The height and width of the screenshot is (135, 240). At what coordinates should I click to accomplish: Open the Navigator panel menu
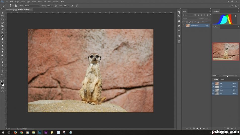pyautogui.click(x=238, y=27)
